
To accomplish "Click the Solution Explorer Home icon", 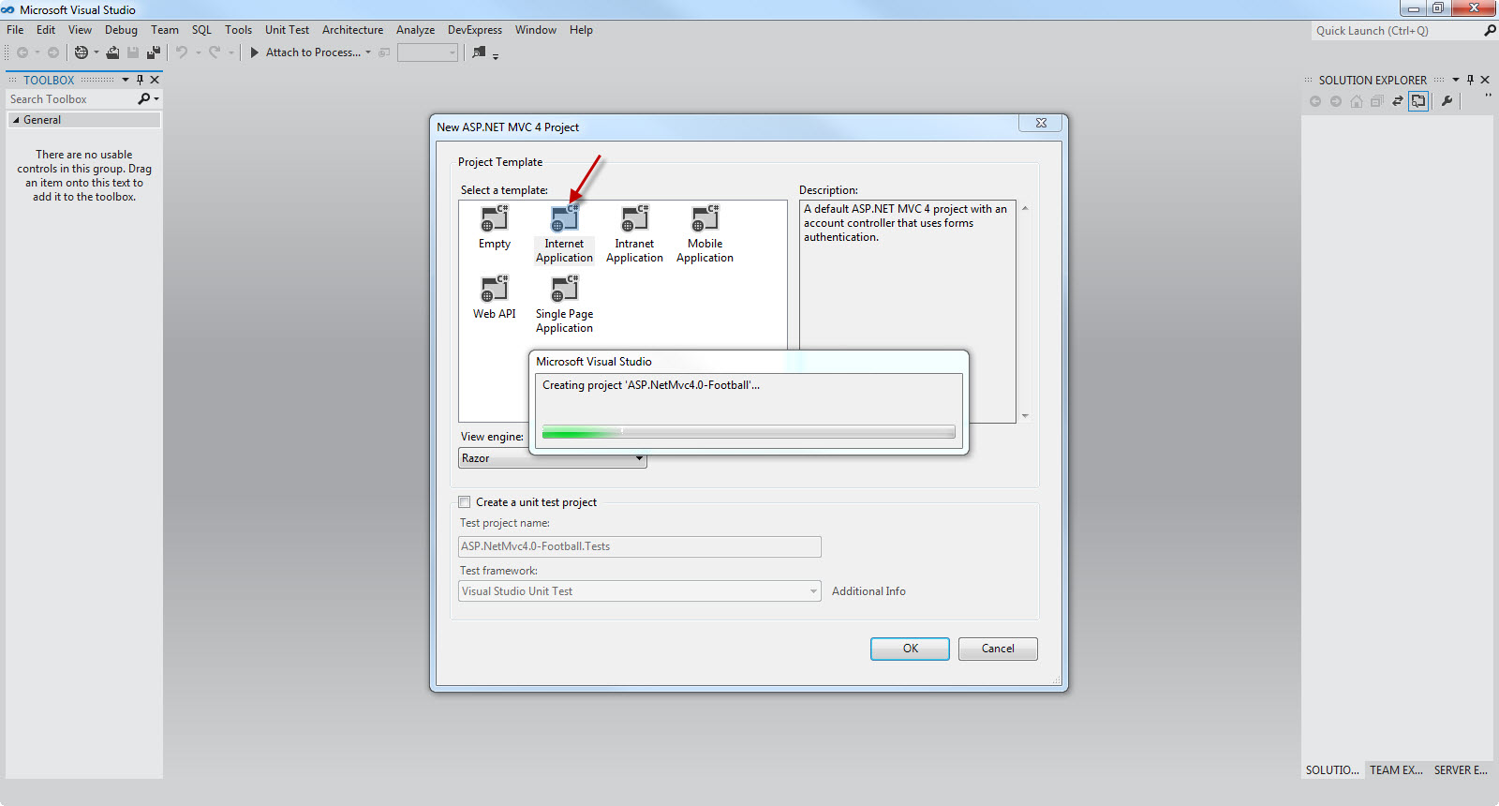I will tap(1357, 101).
